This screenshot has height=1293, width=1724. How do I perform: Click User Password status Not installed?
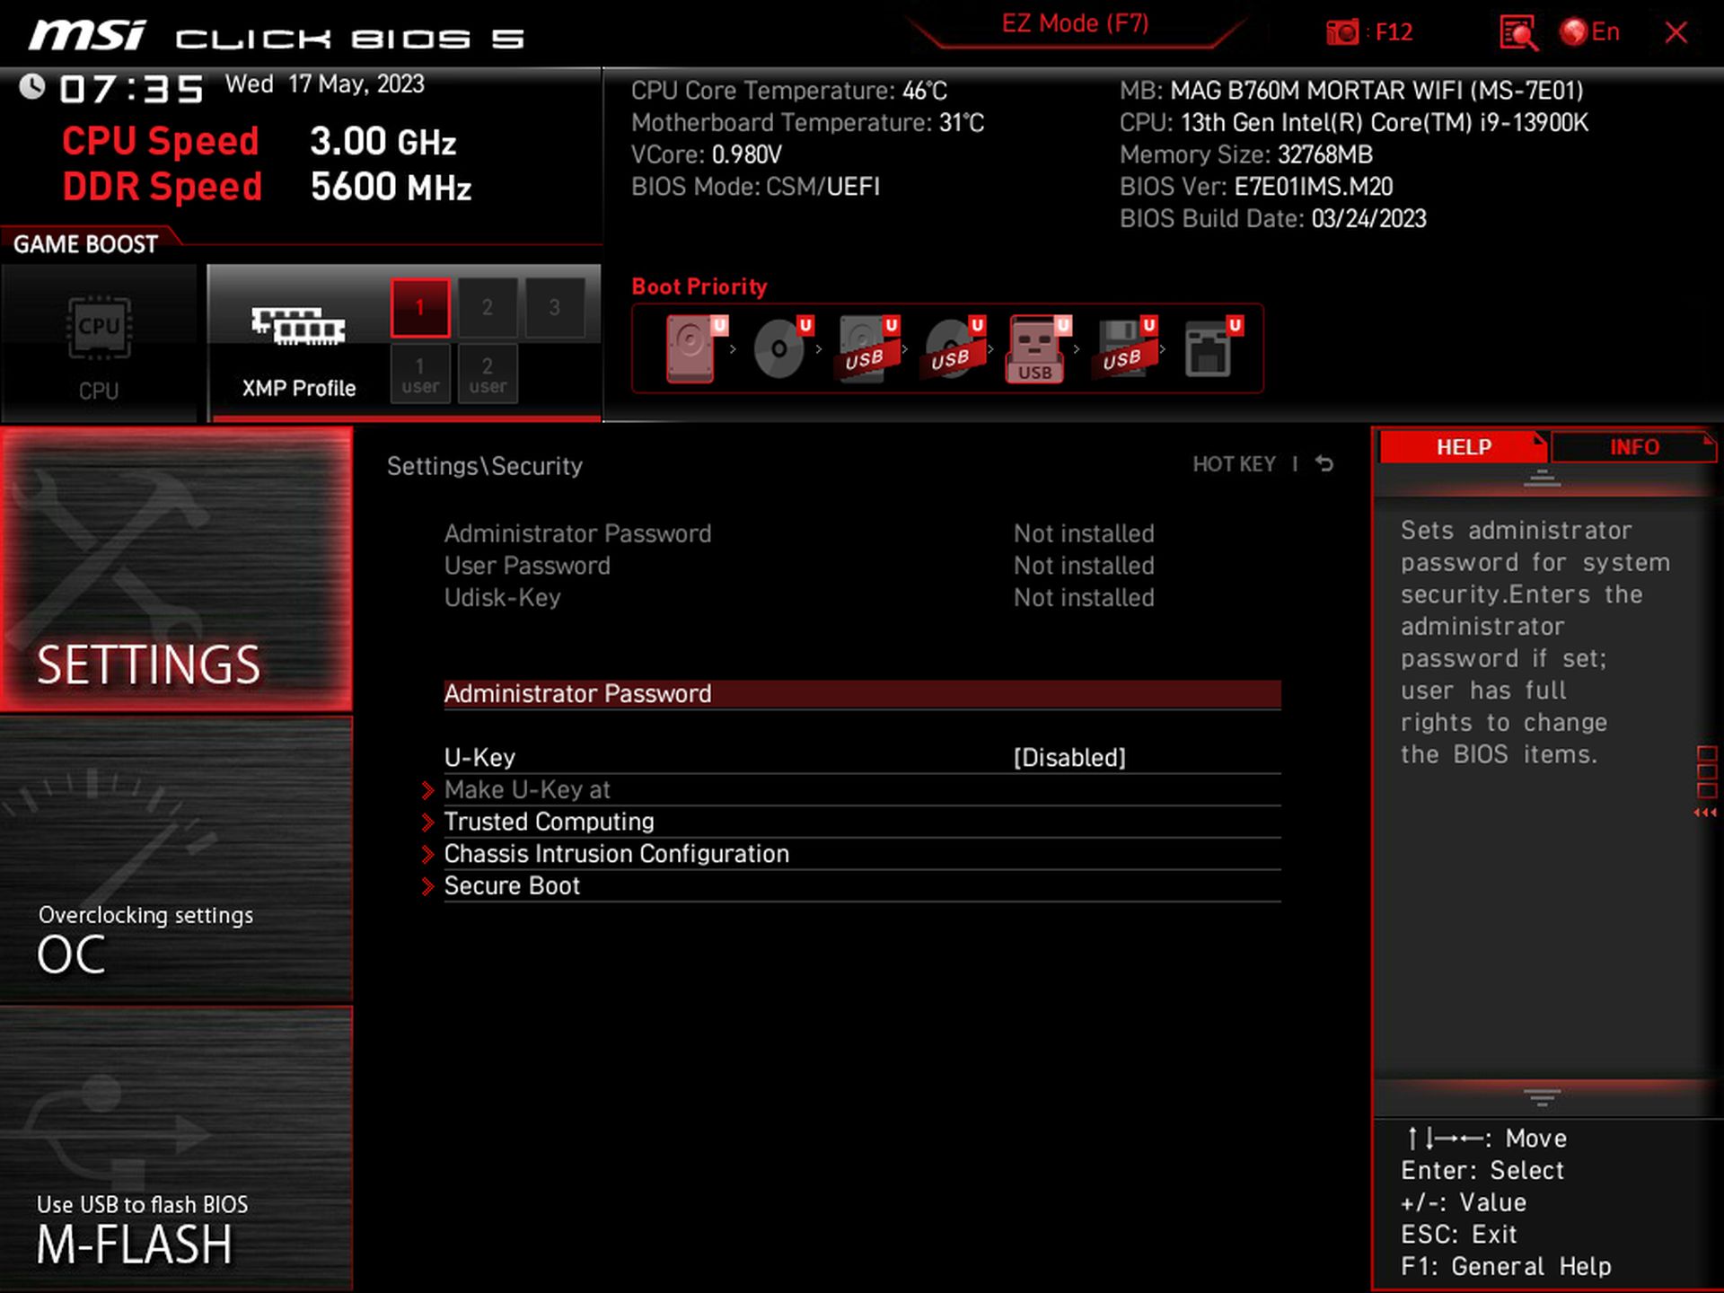(x=1084, y=566)
